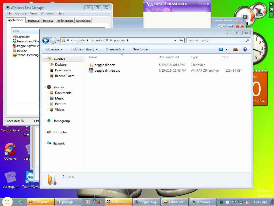Select Peggle Nights task in Task Manager
Image resolution: width=274 pixels, height=206 pixels.
coord(26,46)
